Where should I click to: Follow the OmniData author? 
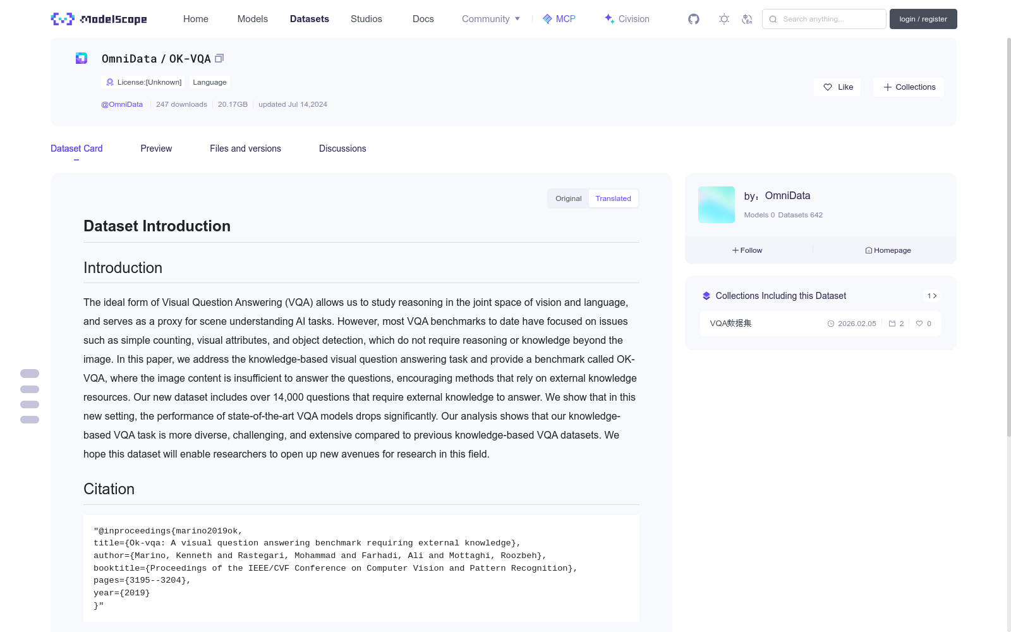(748, 250)
